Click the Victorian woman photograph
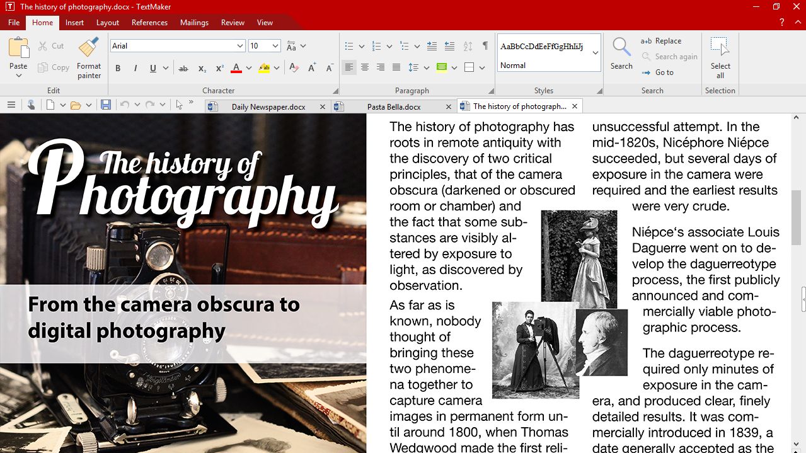This screenshot has width=806, height=453. coord(579,258)
